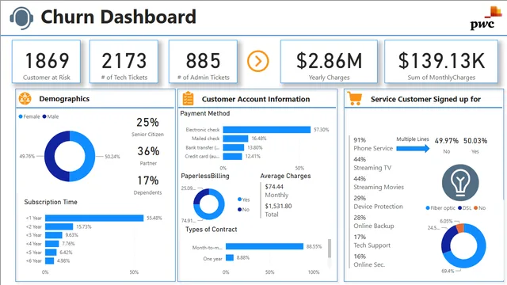This screenshot has height=285, width=507.
Task: Select the <6 Year subscription bar
Action: point(49,260)
